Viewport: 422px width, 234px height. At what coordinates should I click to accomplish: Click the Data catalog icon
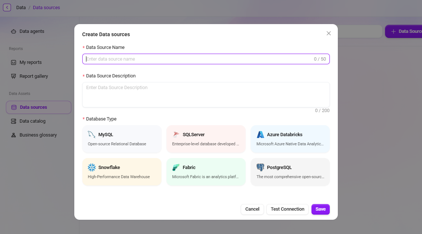point(14,121)
